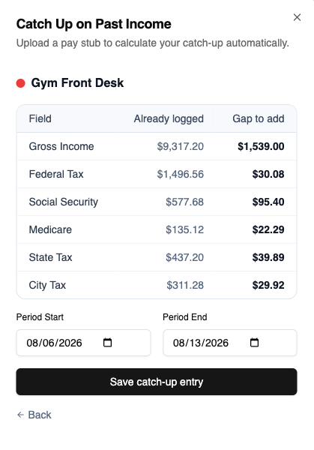This screenshot has width=314, height=450.
Task: Edit the Period End date field
Action: pyautogui.click(x=230, y=343)
